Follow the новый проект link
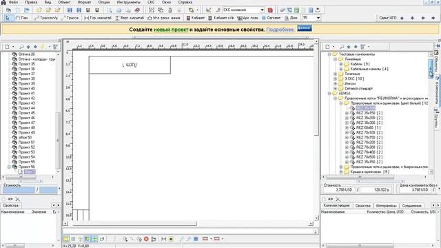 coord(171,30)
